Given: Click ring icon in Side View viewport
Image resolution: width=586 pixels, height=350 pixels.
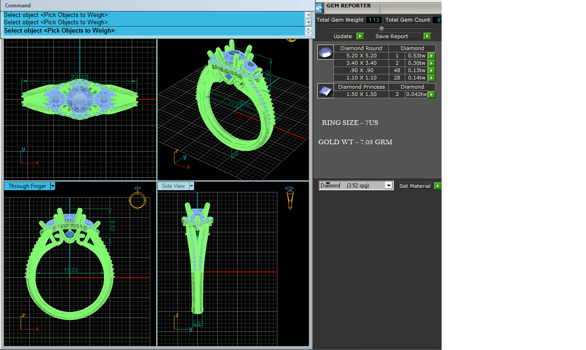Looking at the screenshot, I should 289,198.
